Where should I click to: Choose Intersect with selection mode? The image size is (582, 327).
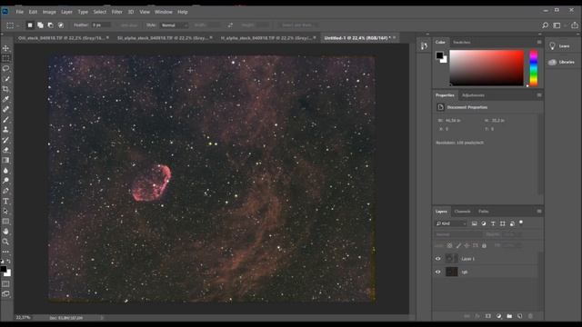(x=61, y=25)
